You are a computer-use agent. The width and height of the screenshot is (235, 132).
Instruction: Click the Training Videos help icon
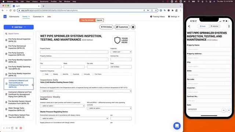pyautogui.click(x=151, y=16)
